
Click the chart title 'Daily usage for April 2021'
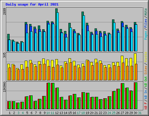tap(32, 4)
